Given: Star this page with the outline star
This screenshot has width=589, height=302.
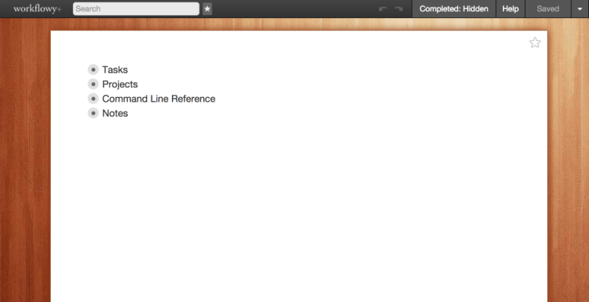Looking at the screenshot, I should pyautogui.click(x=535, y=43).
